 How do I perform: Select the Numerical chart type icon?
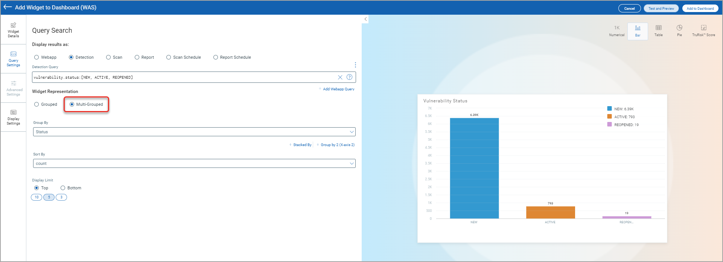point(616,31)
